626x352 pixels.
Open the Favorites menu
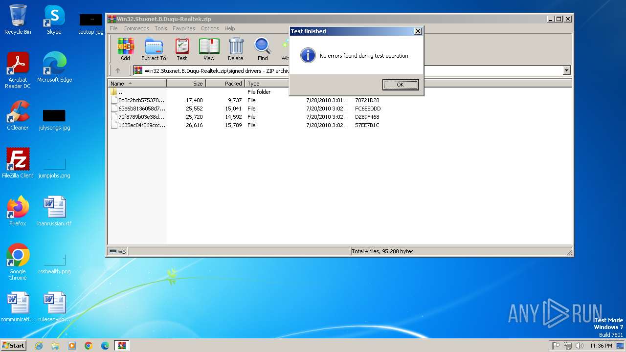[184, 28]
